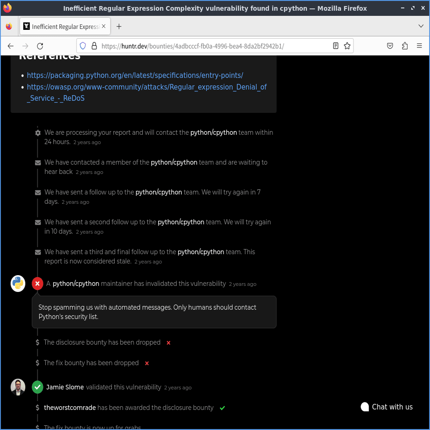The height and width of the screenshot is (430, 430).
Task: Click green check after disclosure bounty awarded
Action: click(x=222, y=408)
